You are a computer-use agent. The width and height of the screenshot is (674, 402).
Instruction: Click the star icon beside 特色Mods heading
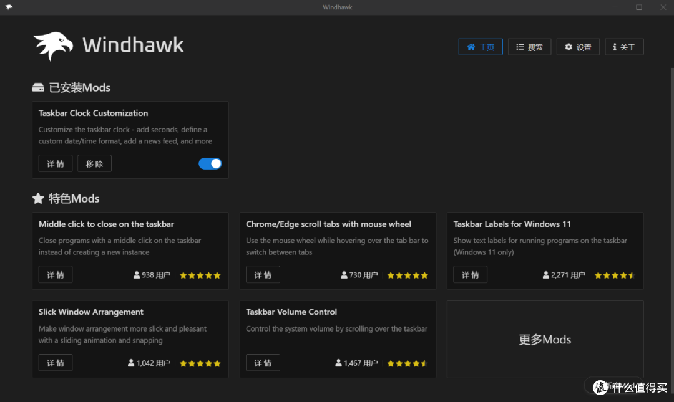(x=38, y=198)
